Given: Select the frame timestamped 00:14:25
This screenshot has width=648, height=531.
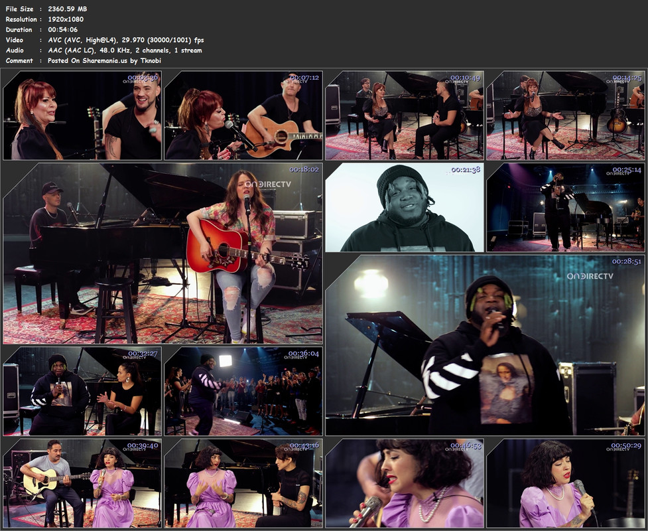Looking at the screenshot, I should pyautogui.click(x=566, y=115).
